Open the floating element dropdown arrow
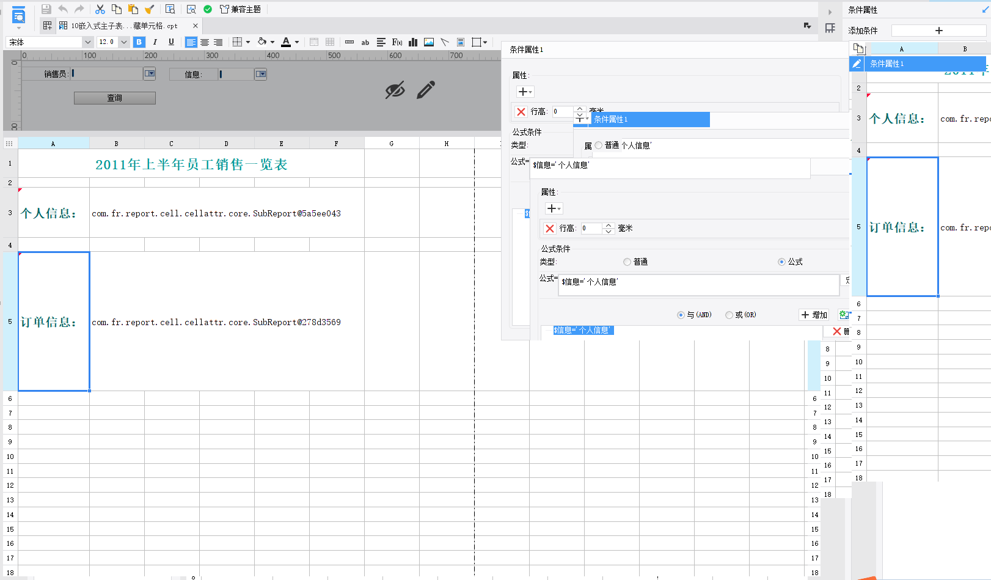 click(485, 42)
